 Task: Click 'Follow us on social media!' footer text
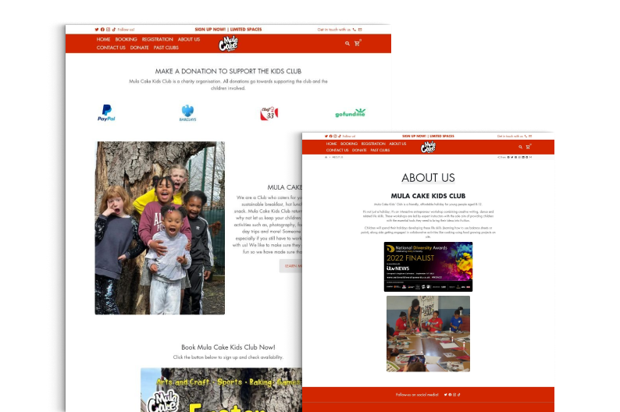point(417,395)
